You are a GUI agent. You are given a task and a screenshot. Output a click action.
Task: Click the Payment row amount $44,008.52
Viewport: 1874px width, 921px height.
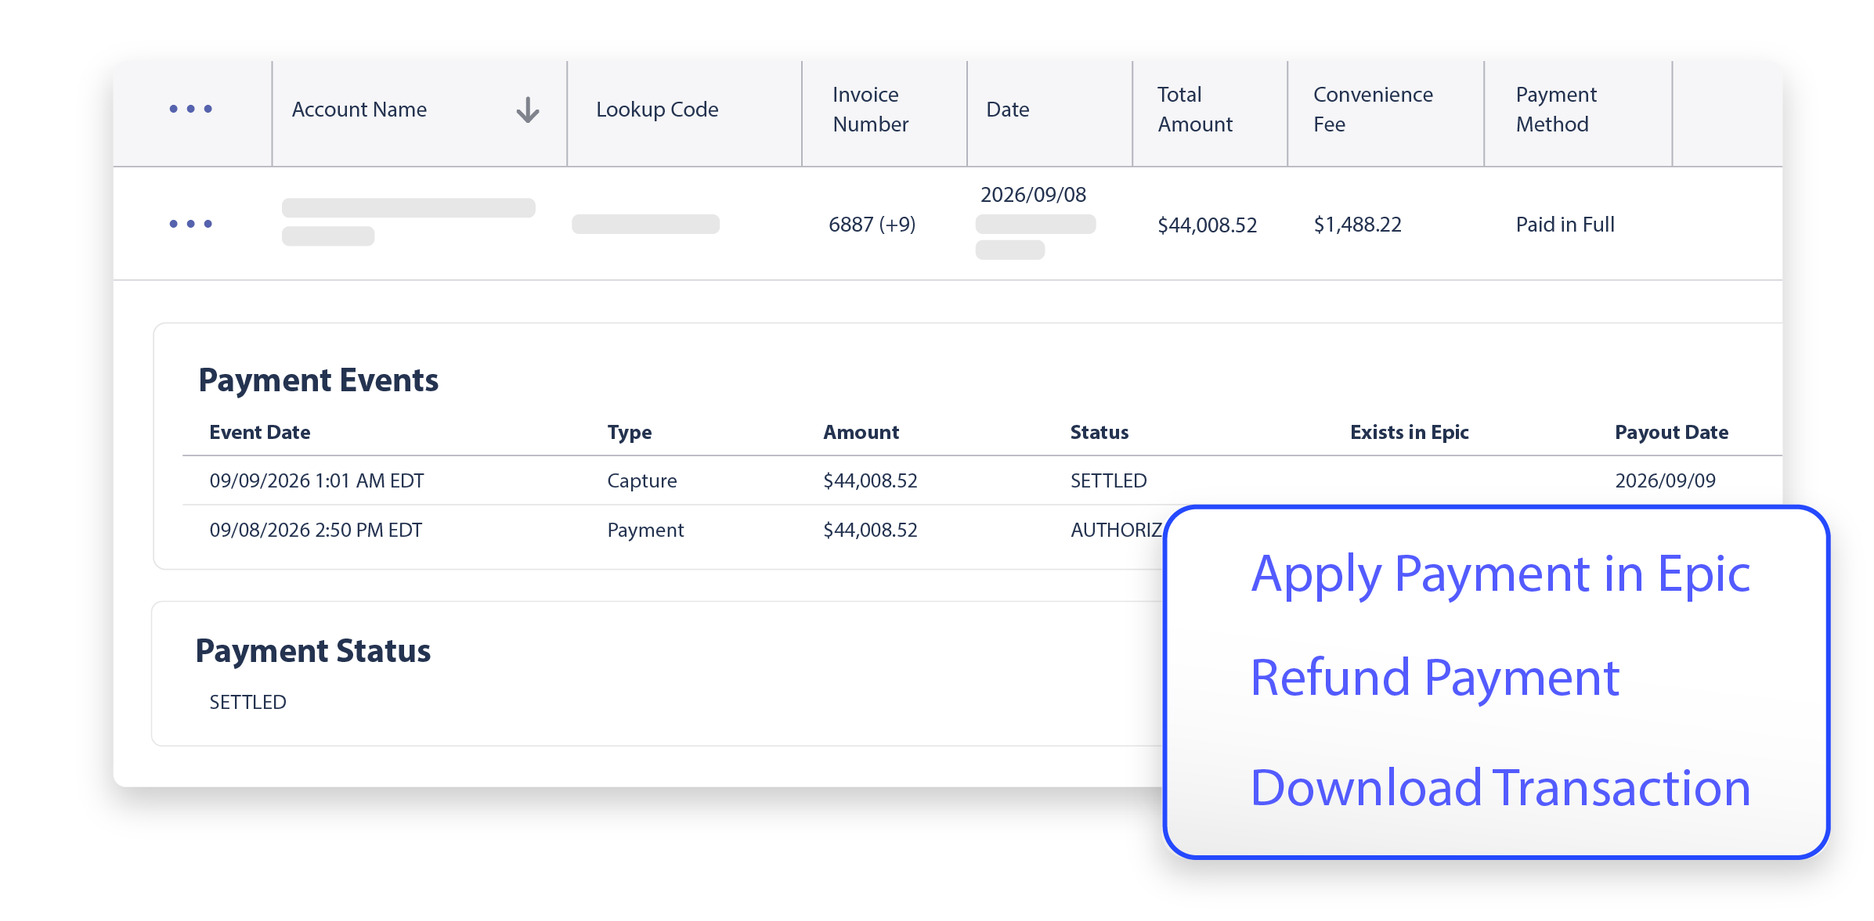click(x=870, y=530)
